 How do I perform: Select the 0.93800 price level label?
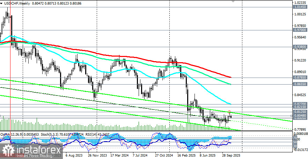[300, 46]
